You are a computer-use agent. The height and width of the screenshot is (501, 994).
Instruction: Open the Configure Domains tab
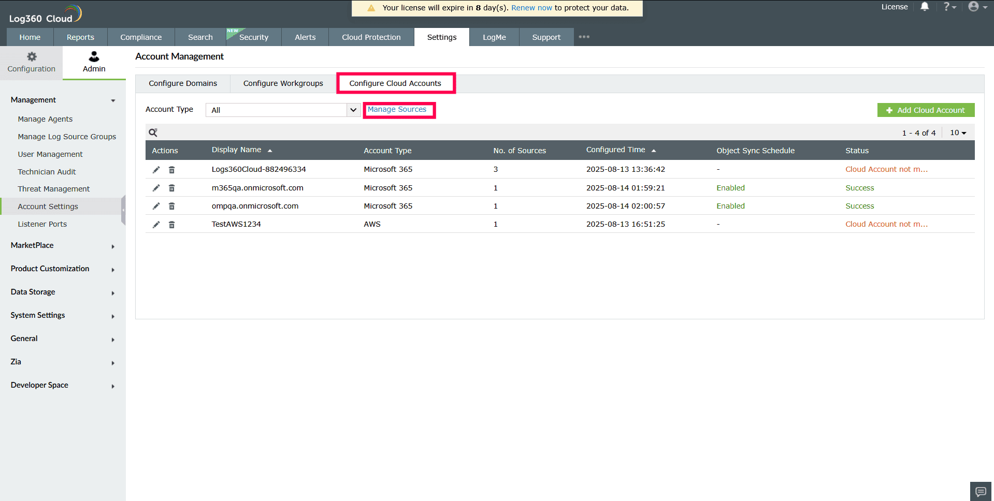tap(183, 83)
